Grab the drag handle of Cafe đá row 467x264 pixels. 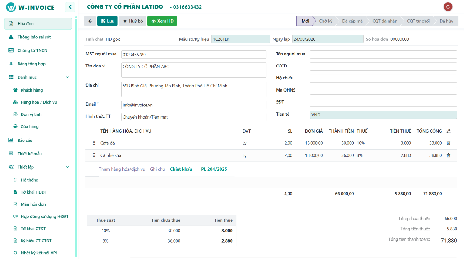[94, 143]
